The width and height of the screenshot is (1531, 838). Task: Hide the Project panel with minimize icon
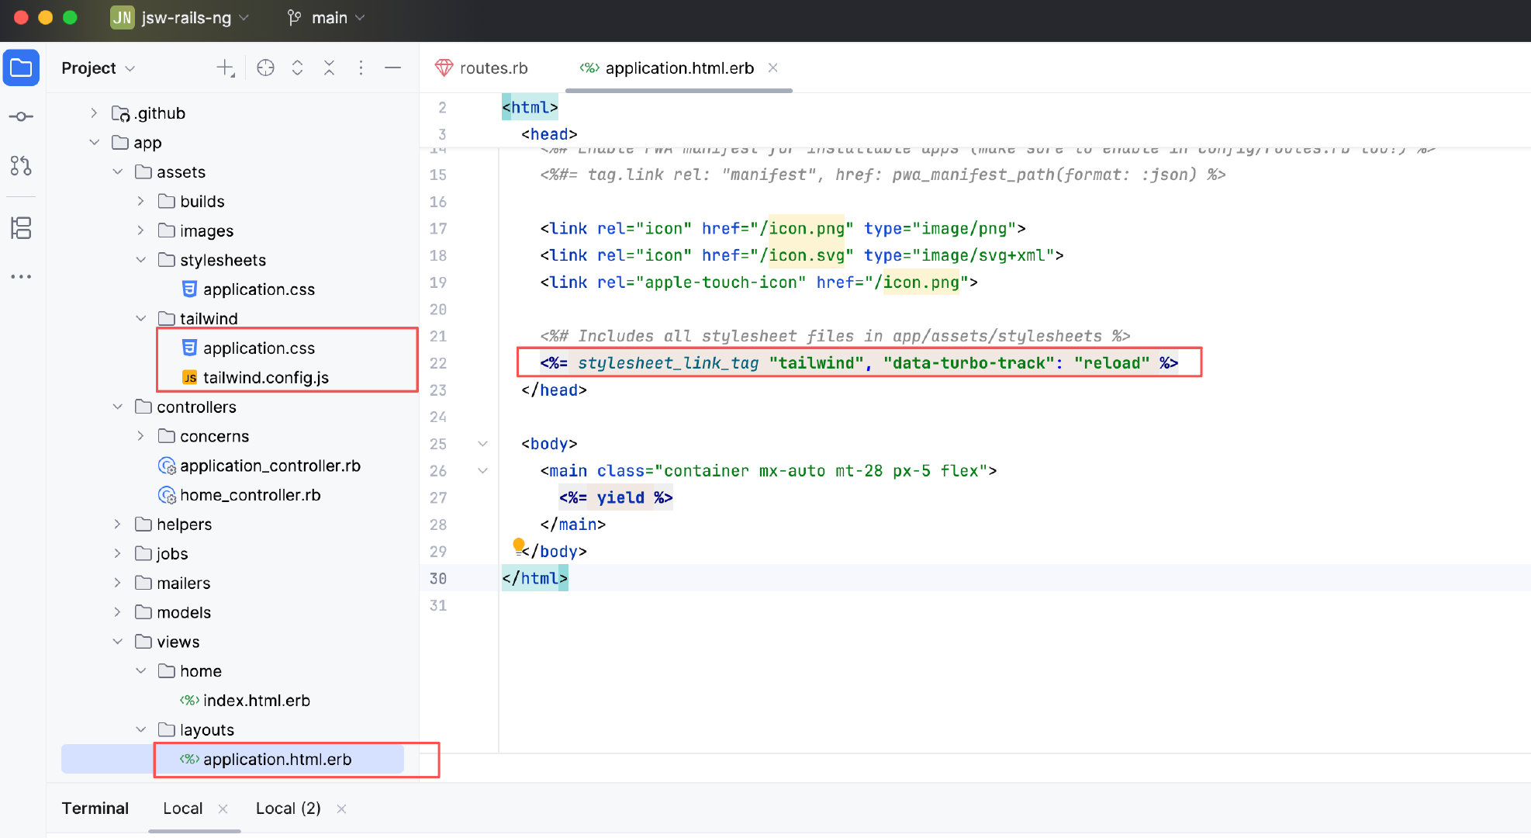pyautogui.click(x=392, y=68)
